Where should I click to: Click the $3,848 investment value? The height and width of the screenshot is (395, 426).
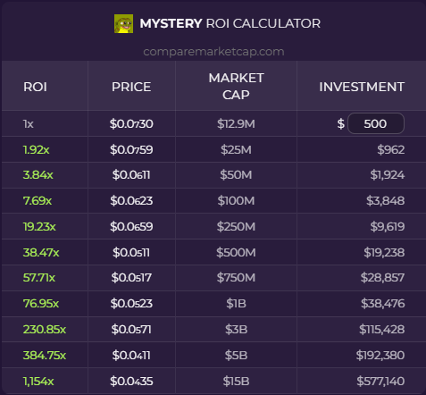pos(386,201)
